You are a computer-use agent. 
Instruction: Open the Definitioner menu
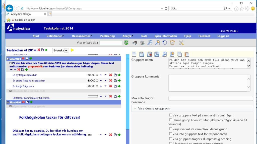55,36
